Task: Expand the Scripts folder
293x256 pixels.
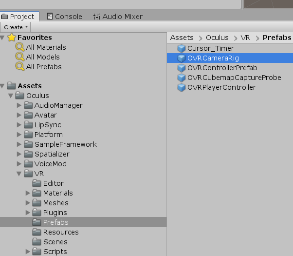Action: tap(27, 252)
